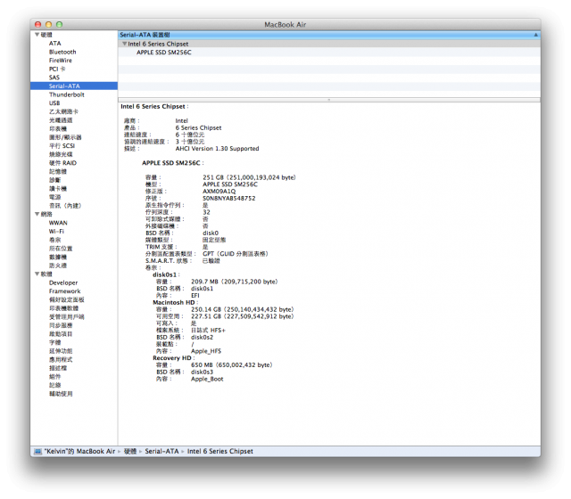
Task: Open the 光纖通道 sidebar entry
Action: [61, 120]
